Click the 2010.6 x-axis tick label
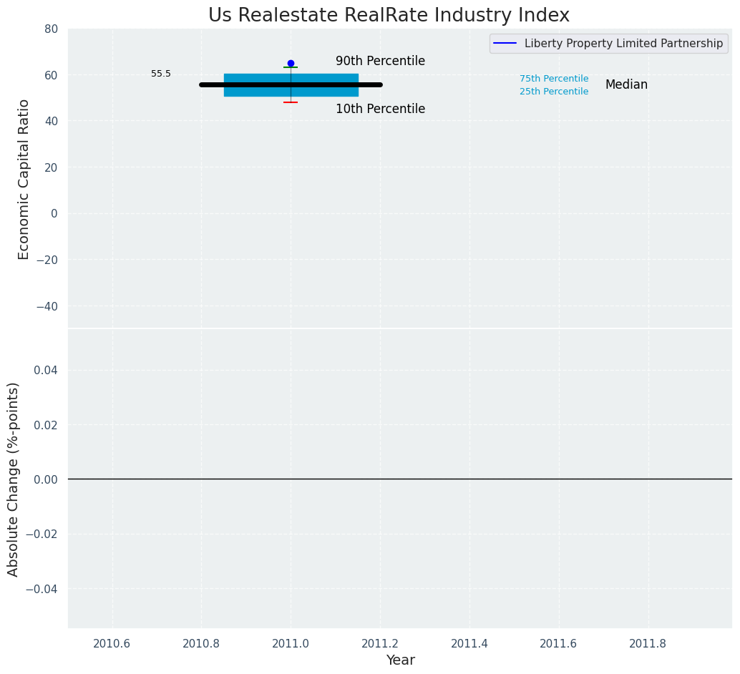740x674 pixels. (112, 643)
